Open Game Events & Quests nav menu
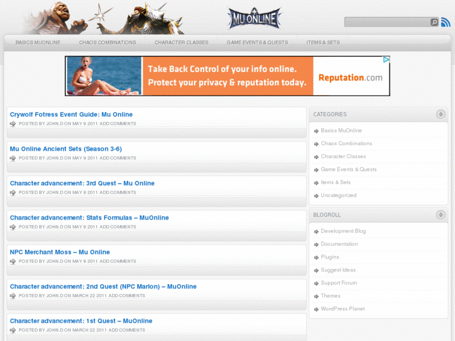The width and height of the screenshot is (455, 341). point(257,43)
